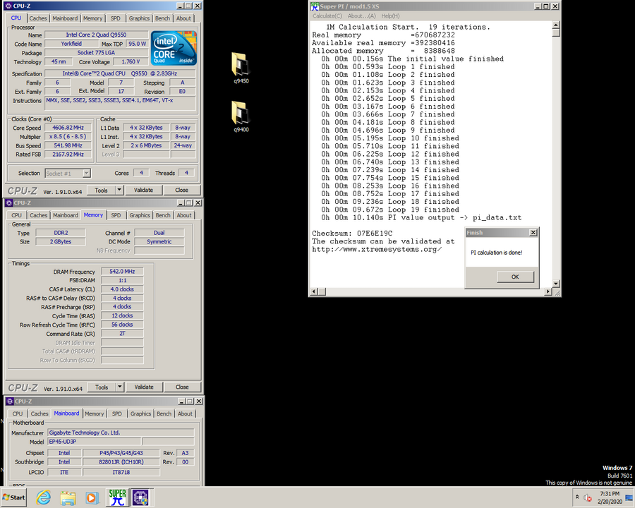Click the Checksum line 07E6E19C

(352, 234)
